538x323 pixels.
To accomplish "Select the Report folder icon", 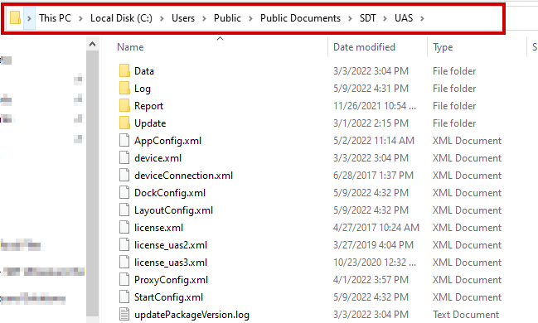I will 124,106.
